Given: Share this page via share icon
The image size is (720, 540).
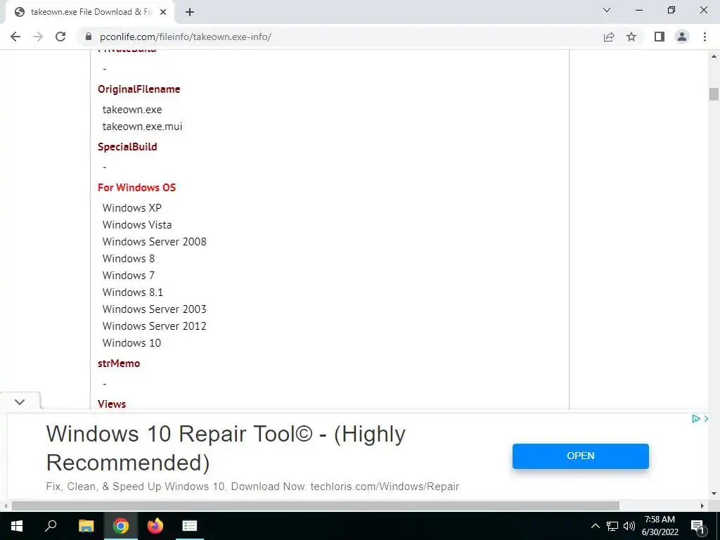Looking at the screenshot, I should pyautogui.click(x=609, y=37).
